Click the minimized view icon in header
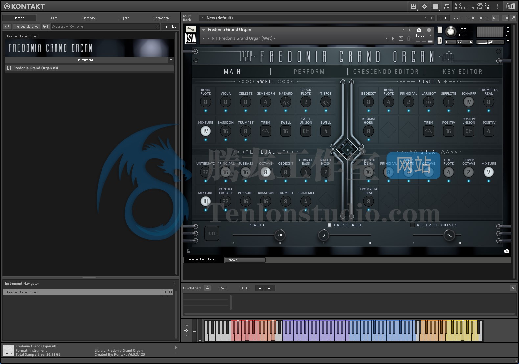 point(447,6)
